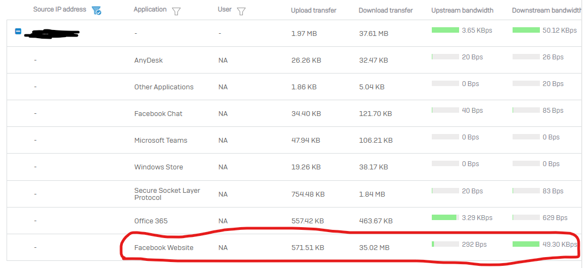Click the 754.48 KB upload value
The image size is (583, 268).
click(x=308, y=194)
